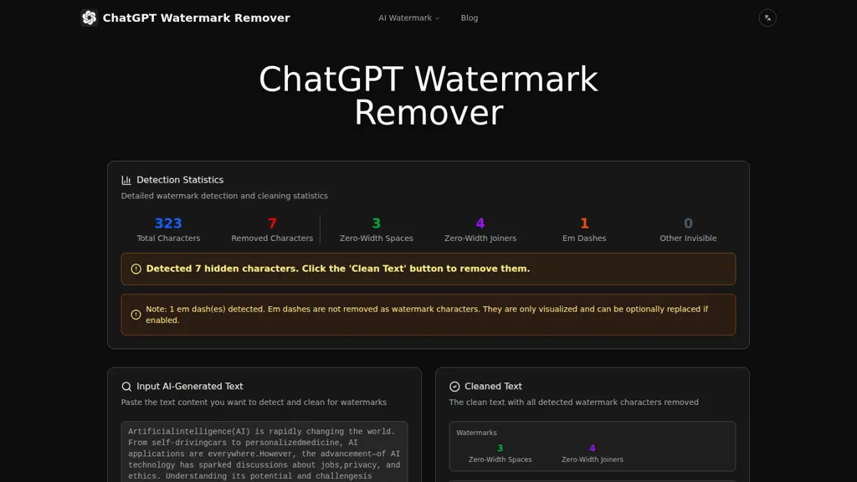Click the checkmark icon beside Cleaned Text
The image size is (857, 482).
tap(456, 386)
